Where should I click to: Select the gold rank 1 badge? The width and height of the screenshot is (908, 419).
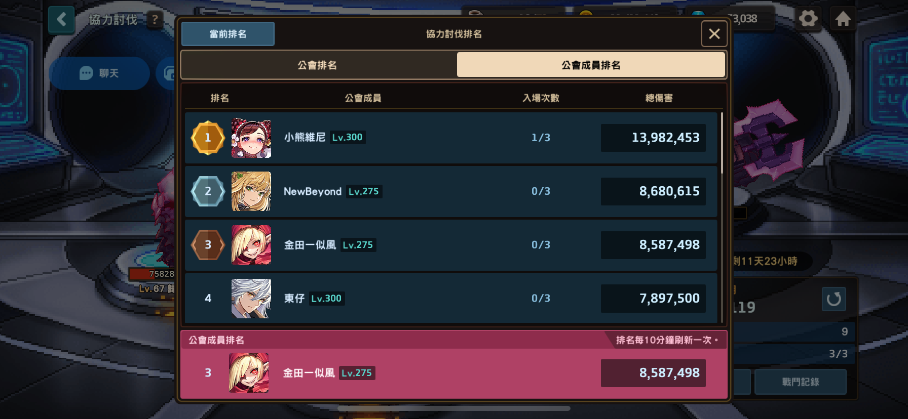pos(208,138)
